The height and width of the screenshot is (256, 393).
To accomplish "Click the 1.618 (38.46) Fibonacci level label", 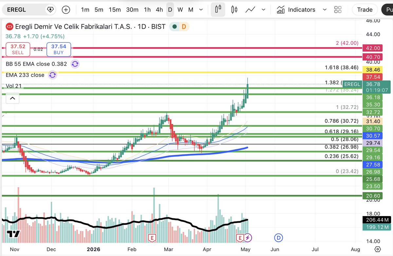I will pos(342,68).
